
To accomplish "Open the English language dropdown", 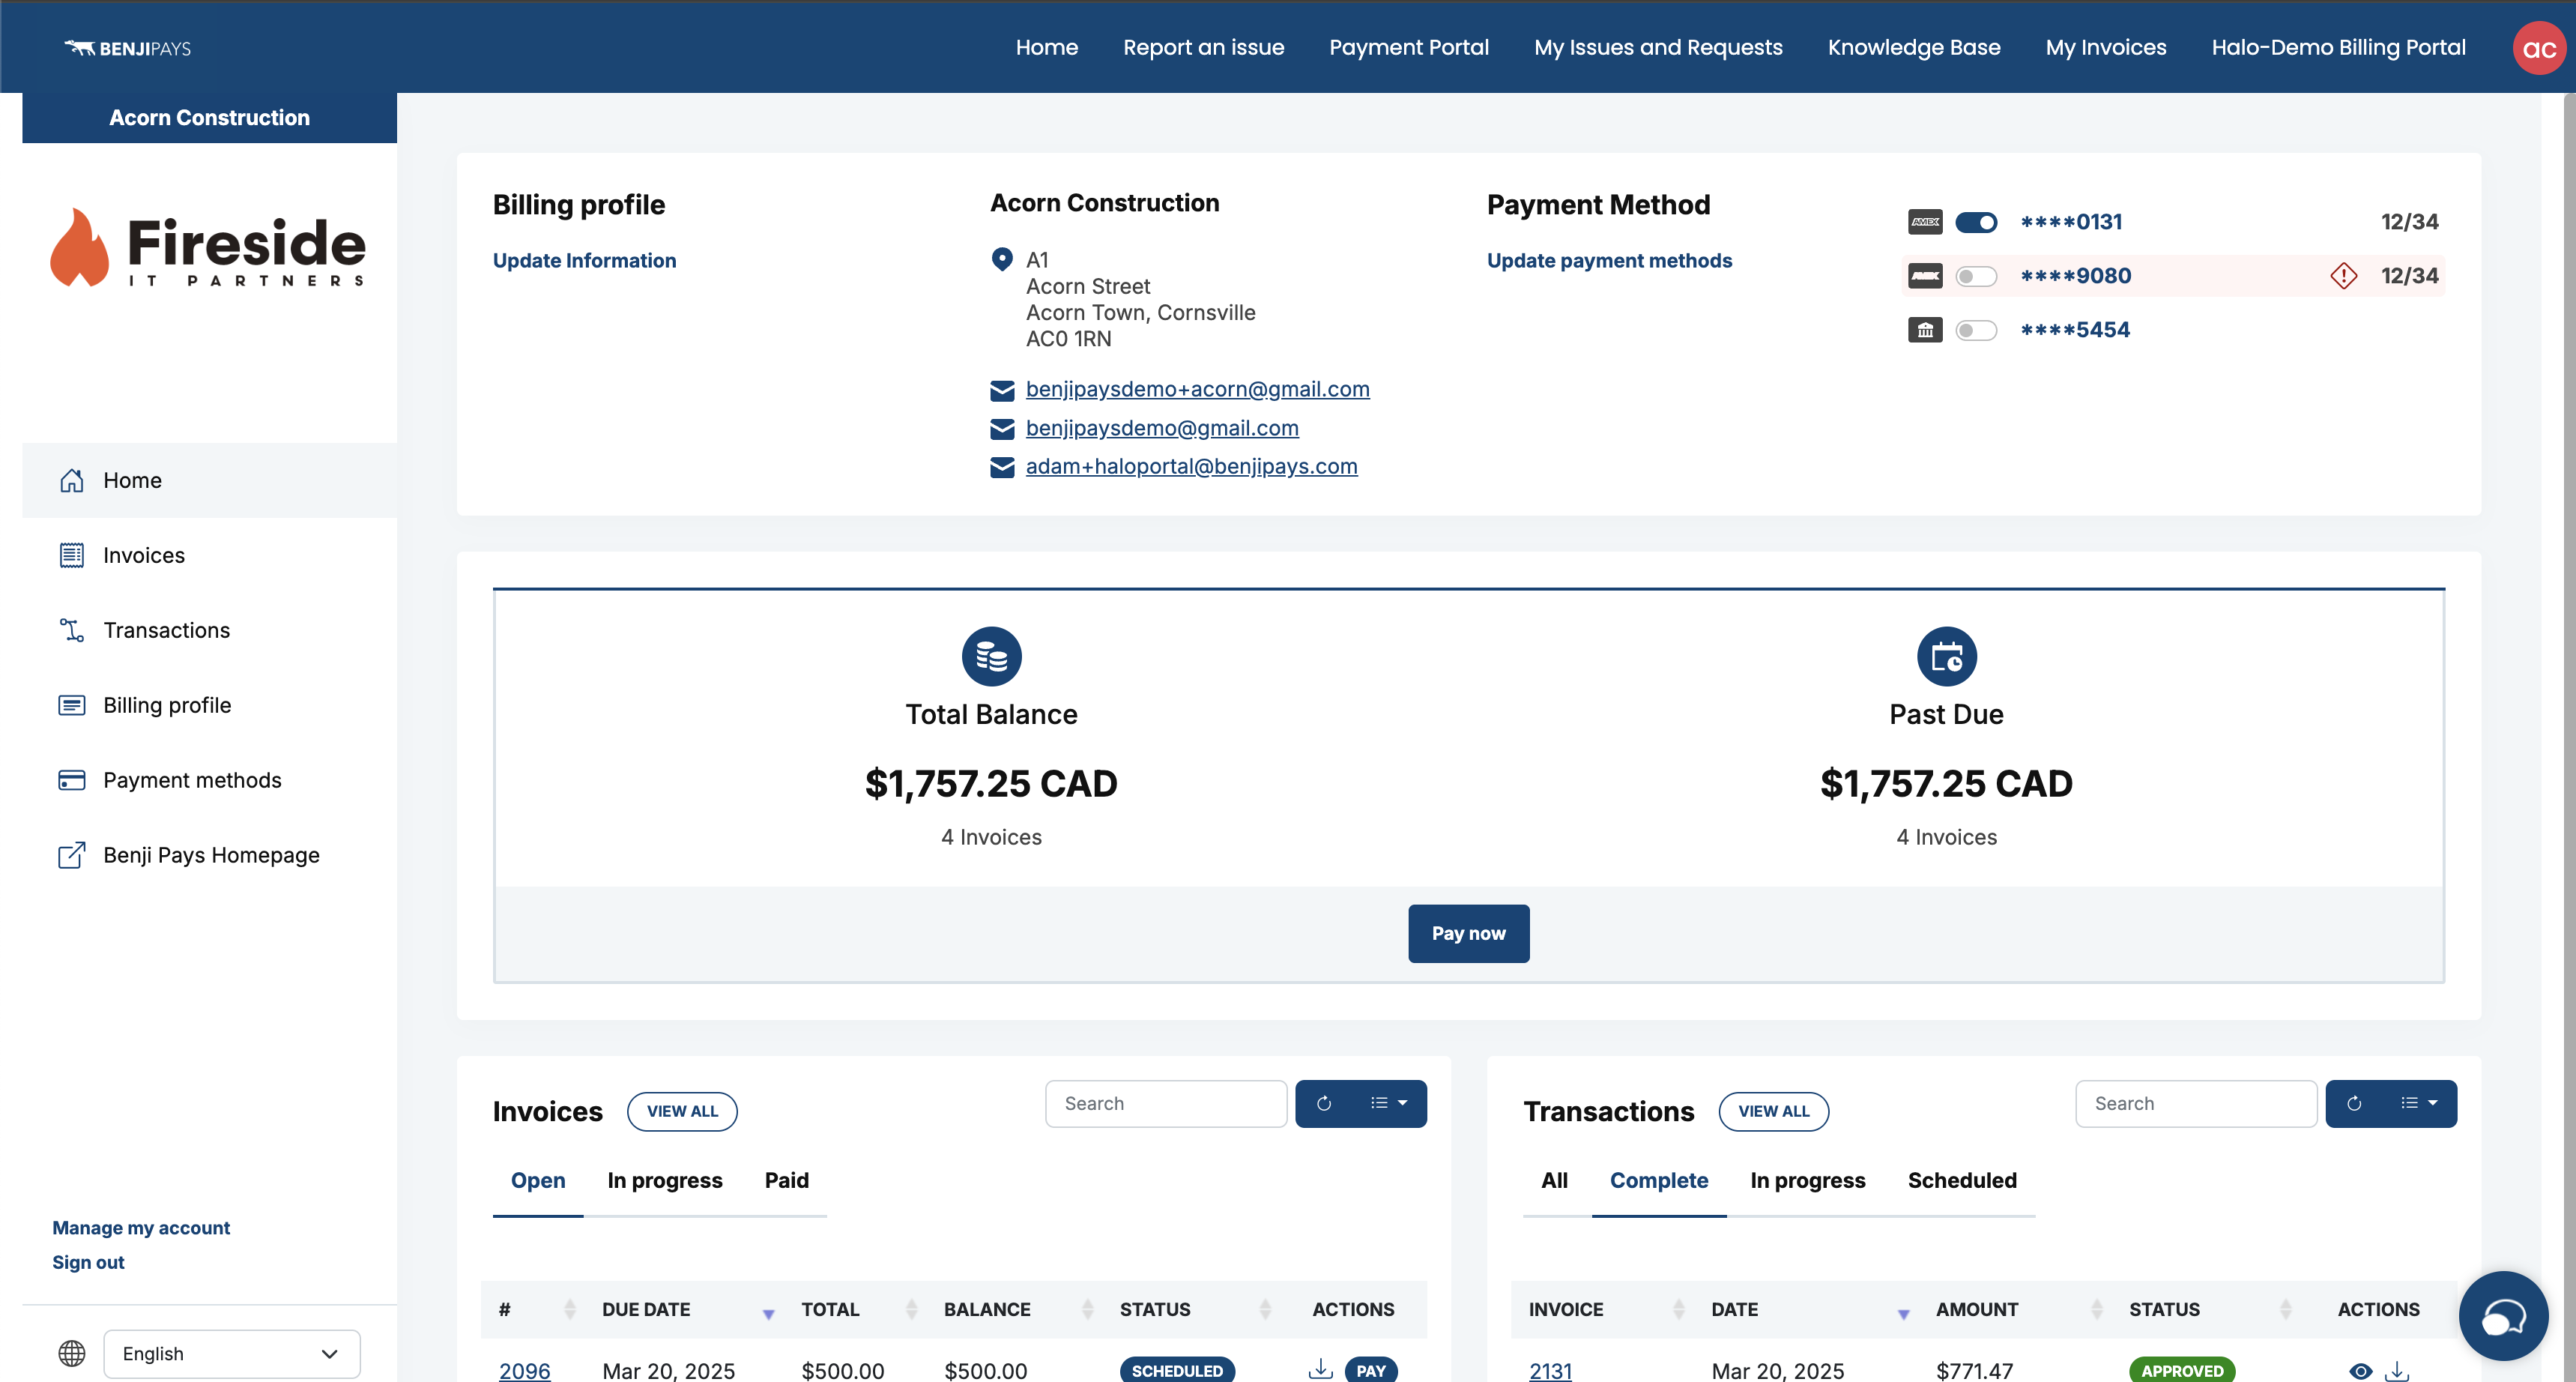I will tap(231, 1353).
